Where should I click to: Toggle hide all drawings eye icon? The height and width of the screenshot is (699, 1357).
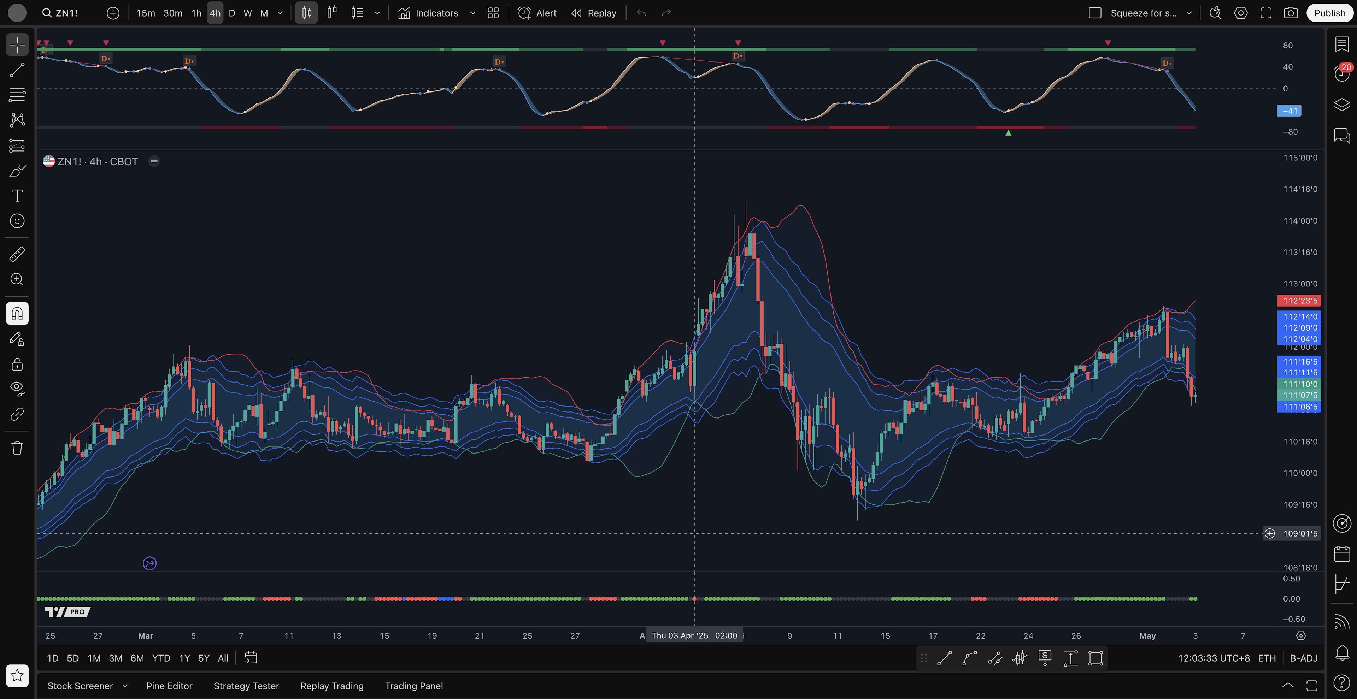coord(17,389)
